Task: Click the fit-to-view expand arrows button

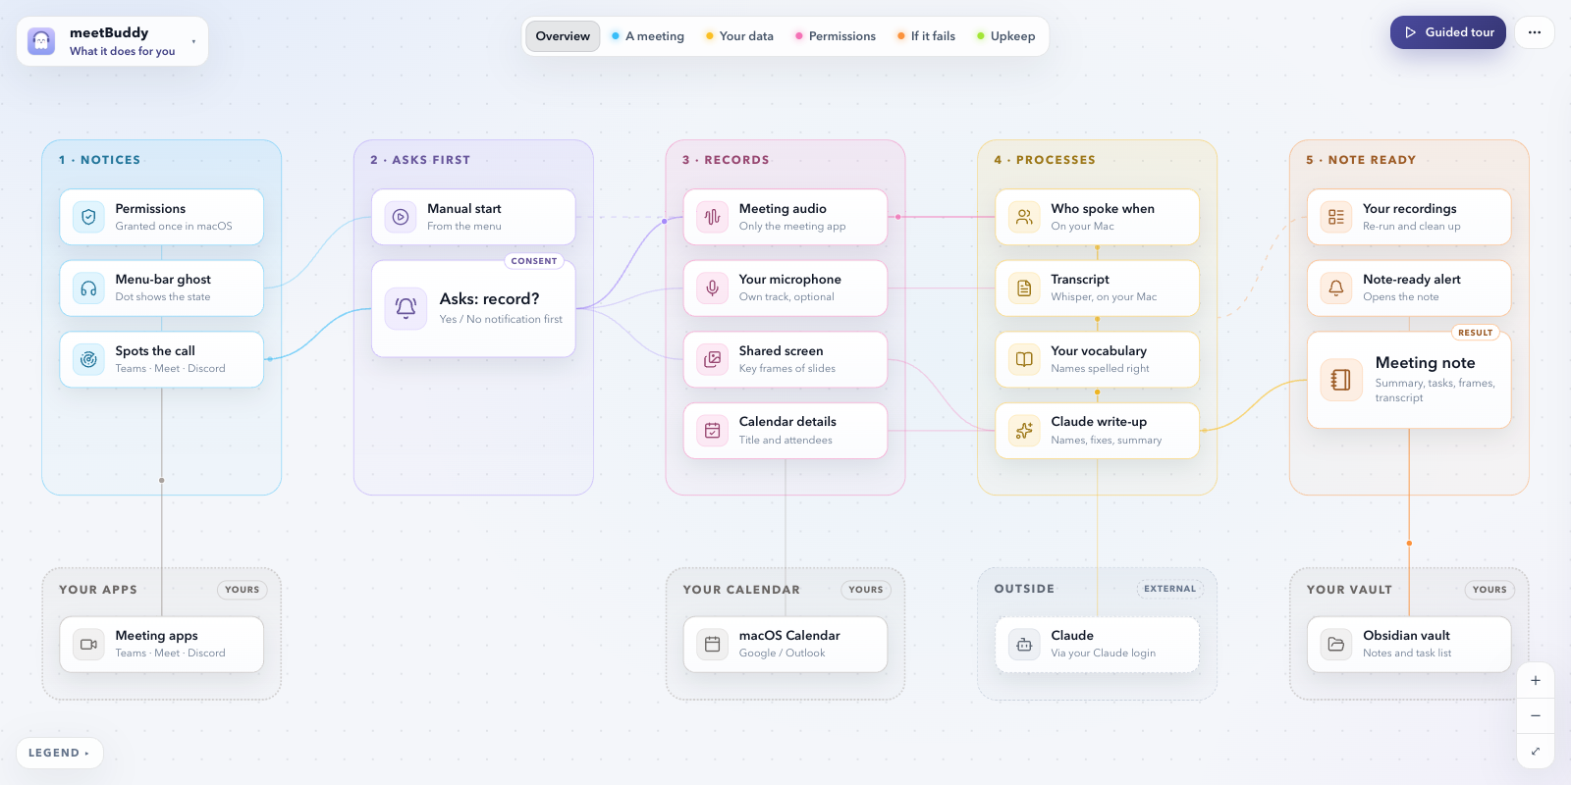Action: pyautogui.click(x=1536, y=751)
